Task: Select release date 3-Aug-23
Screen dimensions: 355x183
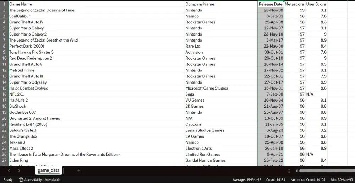Action: 271,130
